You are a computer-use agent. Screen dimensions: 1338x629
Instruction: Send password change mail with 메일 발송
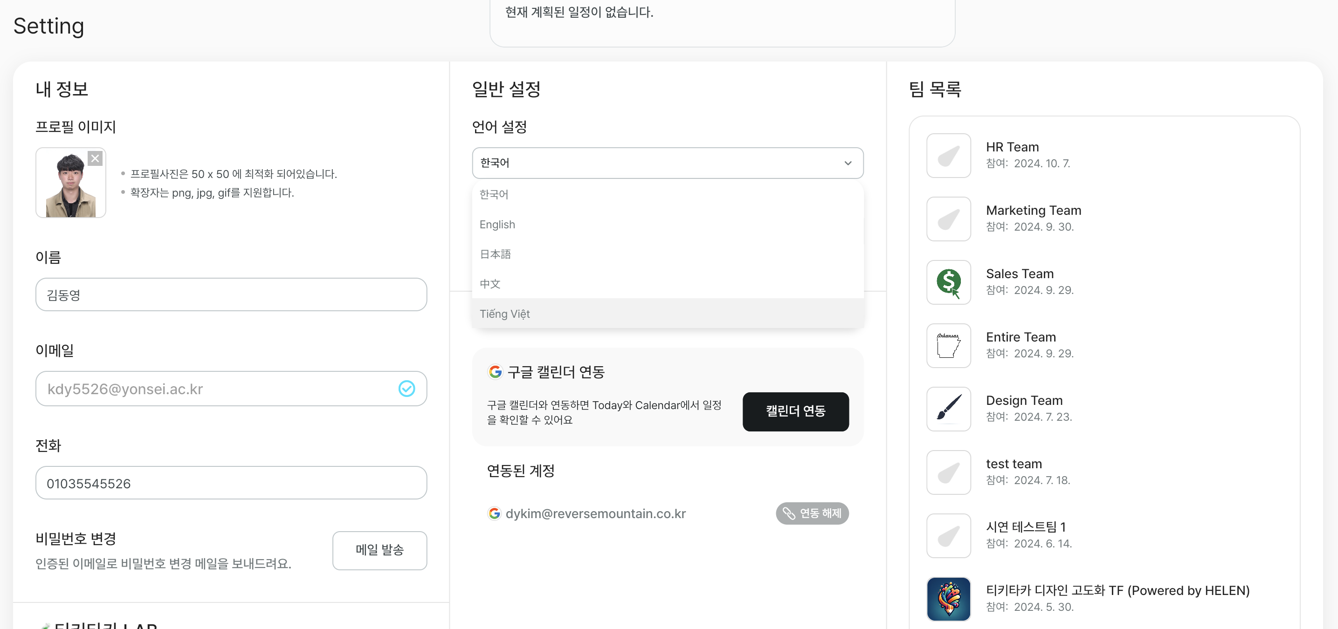click(x=379, y=550)
